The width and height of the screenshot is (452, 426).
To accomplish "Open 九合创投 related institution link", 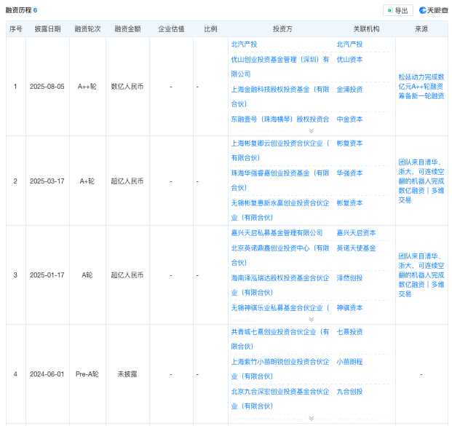I will [x=349, y=392].
